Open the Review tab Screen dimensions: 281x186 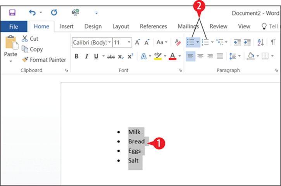(x=219, y=26)
